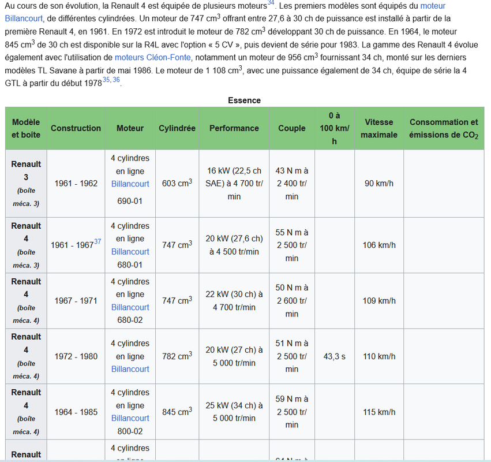Image resolution: width=491 pixels, height=462 pixels.
Task: Click the 25 kW (34 ch) cell
Action: (234, 412)
